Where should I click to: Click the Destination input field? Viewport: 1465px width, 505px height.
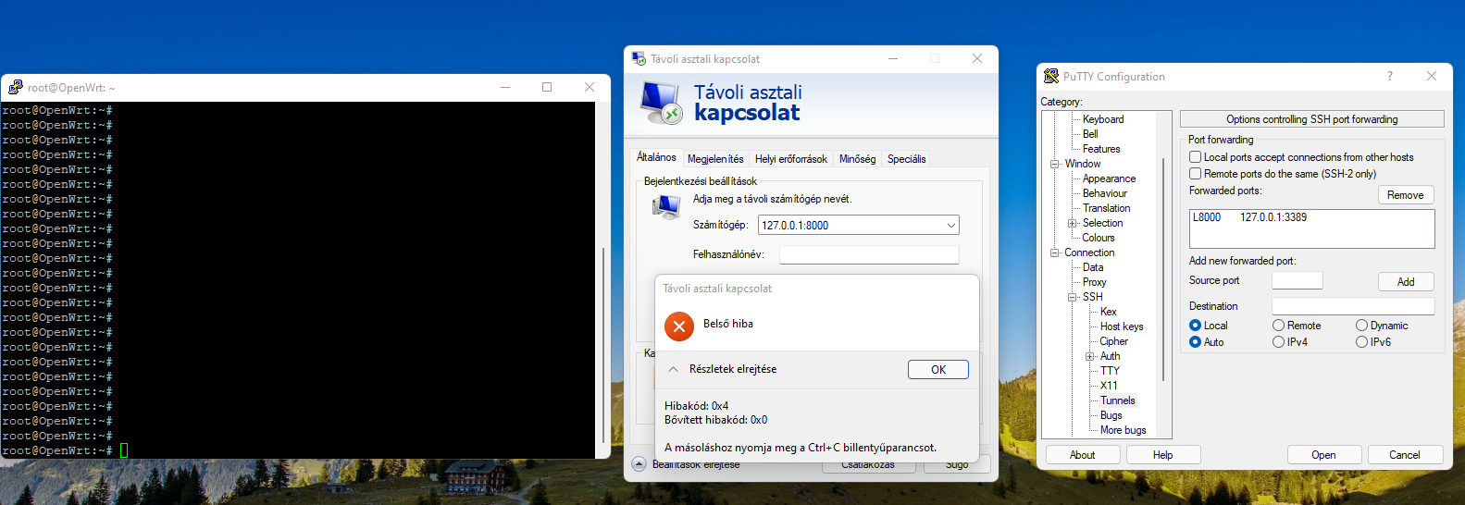point(1353,306)
